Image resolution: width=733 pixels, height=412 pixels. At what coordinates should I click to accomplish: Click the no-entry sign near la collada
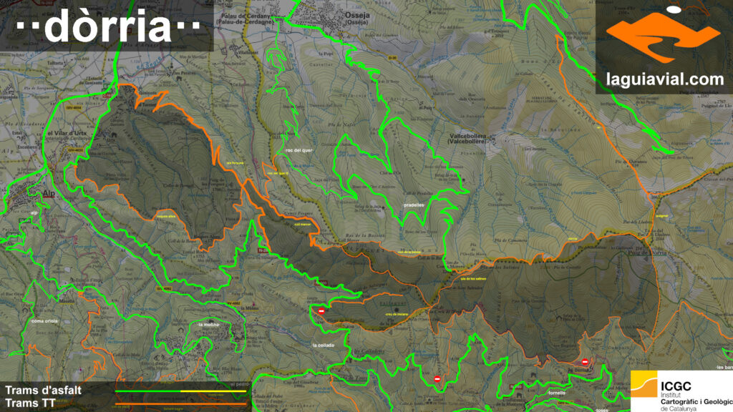(321, 310)
